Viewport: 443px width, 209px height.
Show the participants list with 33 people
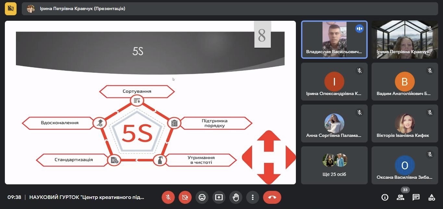[x=400, y=197]
